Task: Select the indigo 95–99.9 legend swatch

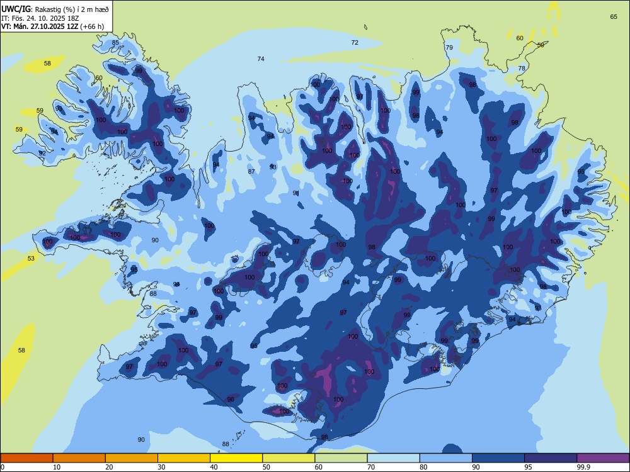Action: tap(551, 458)
